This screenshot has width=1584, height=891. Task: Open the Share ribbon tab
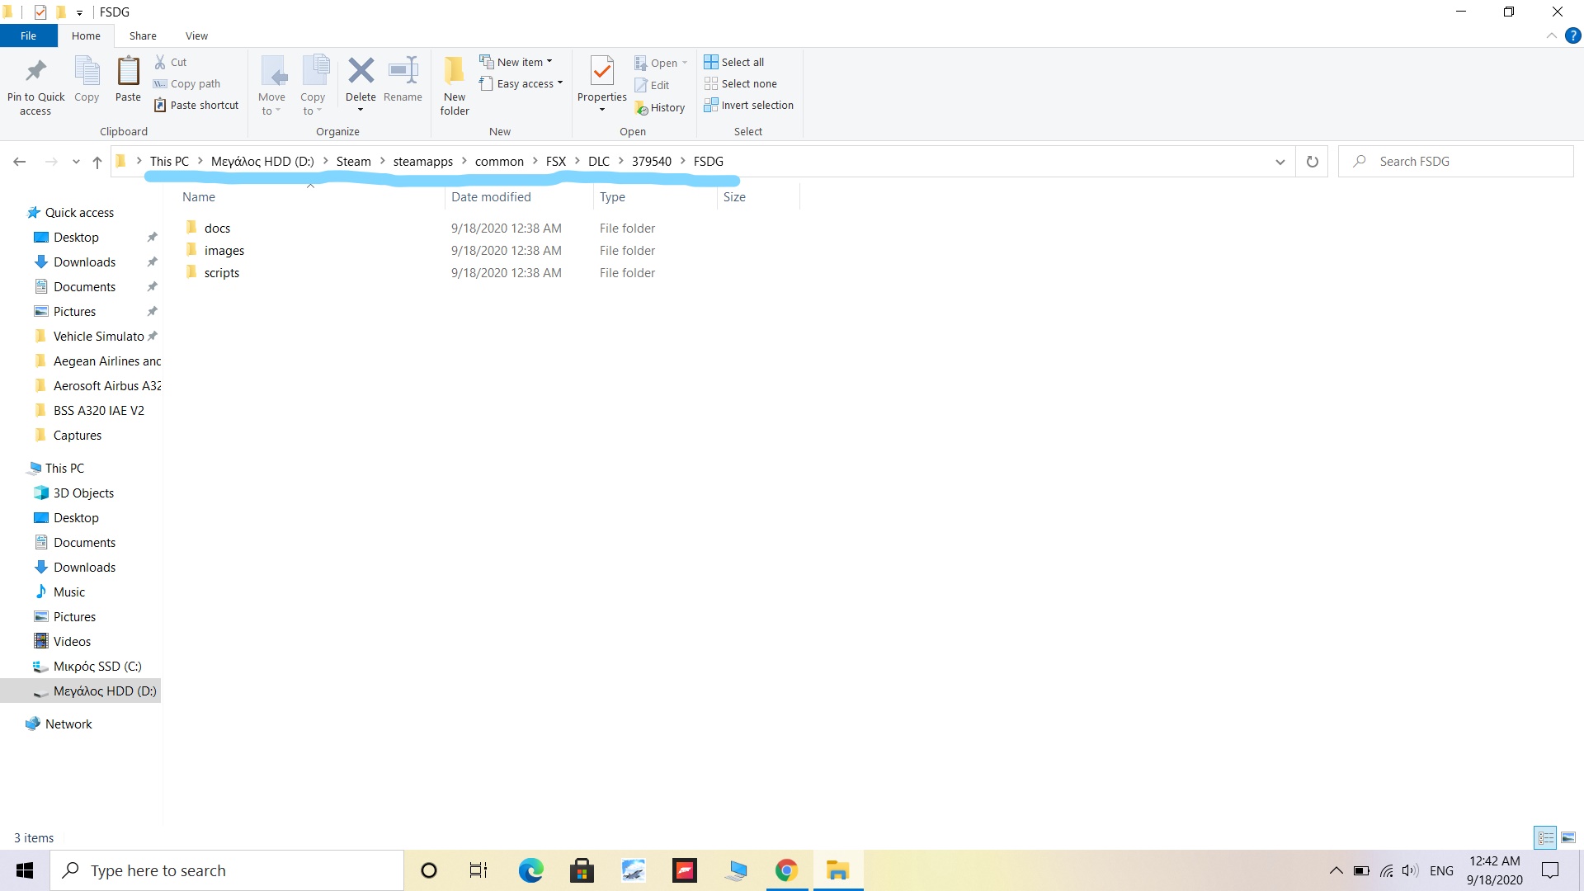pos(143,35)
